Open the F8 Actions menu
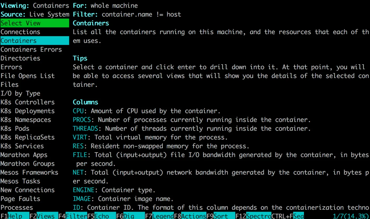Screen dimensions: 370x219 (x=190, y=216)
